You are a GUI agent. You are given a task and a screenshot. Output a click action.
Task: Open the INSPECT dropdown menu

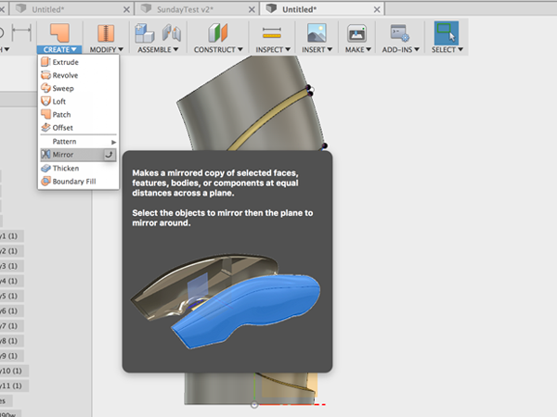tap(273, 50)
